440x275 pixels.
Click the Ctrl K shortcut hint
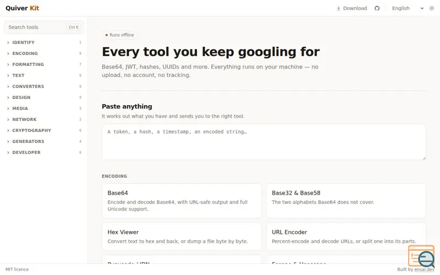click(x=74, y=27)
